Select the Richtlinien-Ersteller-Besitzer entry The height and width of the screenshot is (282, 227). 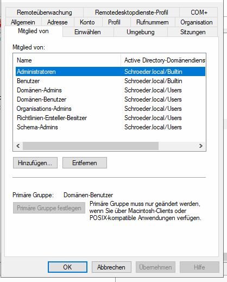click(110, 118)
